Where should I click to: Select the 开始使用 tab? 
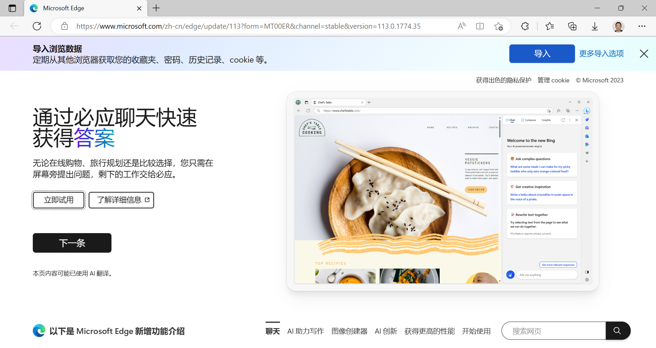pyautogui.click(x=476, y=331)
